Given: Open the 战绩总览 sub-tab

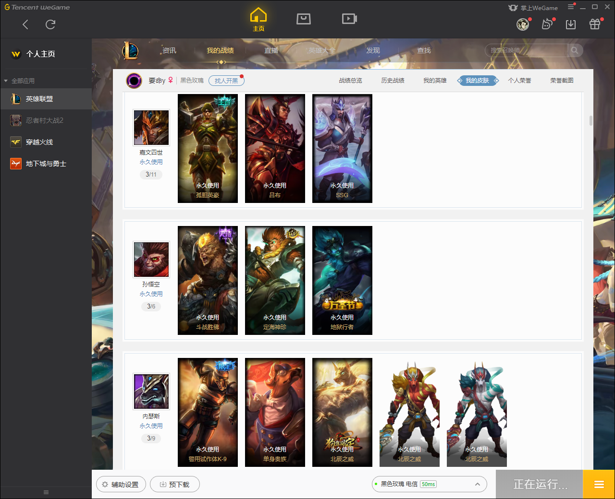Looking at the screenshot, I should pos(350,81).
